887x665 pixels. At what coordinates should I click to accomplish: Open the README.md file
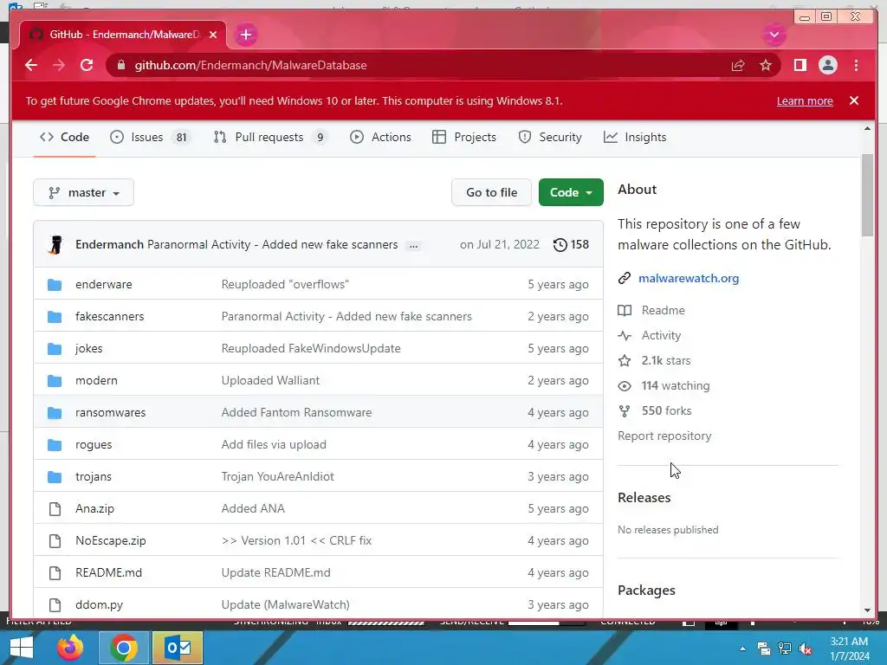pyautogui.click(x=108, y=573)
